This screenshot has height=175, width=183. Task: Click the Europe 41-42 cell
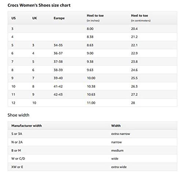pos(58,86)
